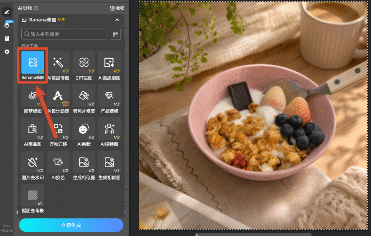
Task: Click the 输入名称搜索 search field
Action: [64, 34]
